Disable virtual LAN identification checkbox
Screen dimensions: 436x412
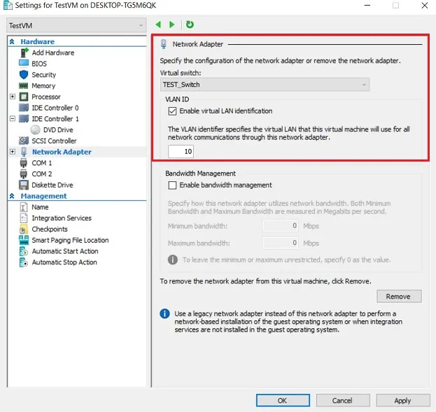click(x=173, y=111)
